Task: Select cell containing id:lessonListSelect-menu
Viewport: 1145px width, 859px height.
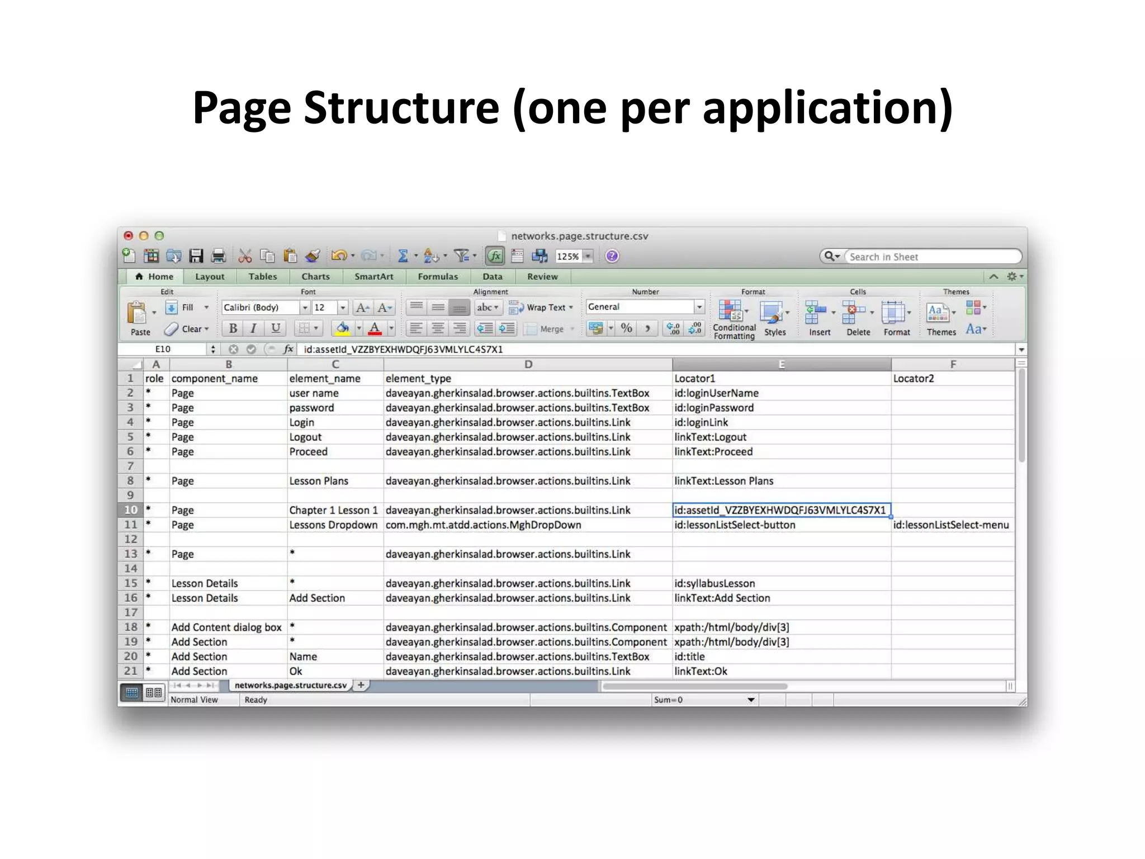Action: [953, 525]
